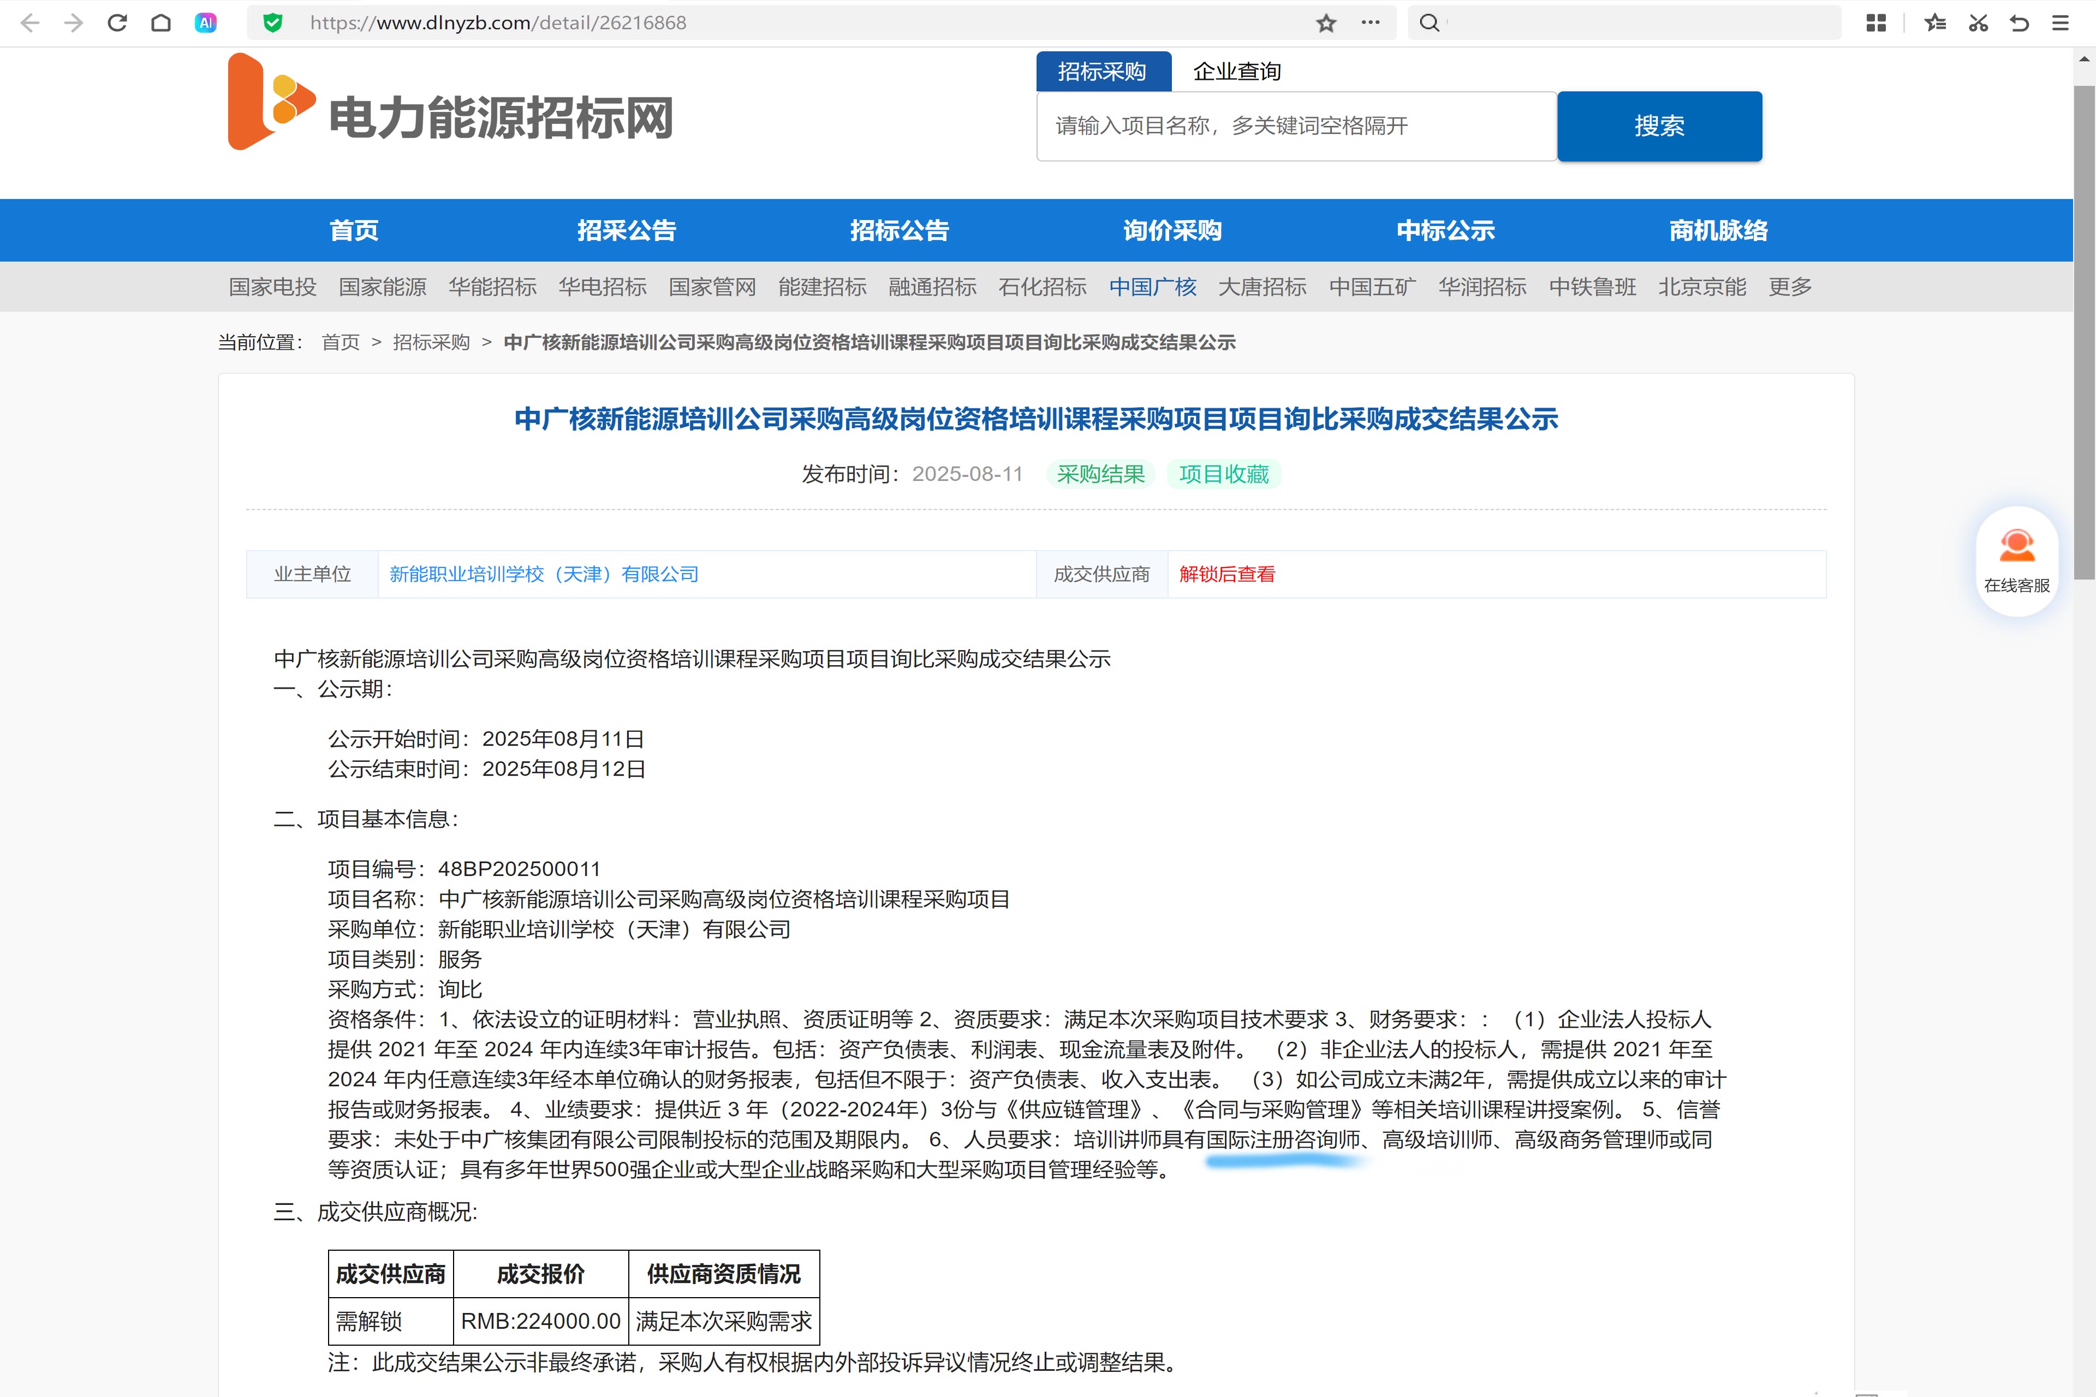Image resolution: width=2096 pixels, height=1397 pixels.
Task: Open the AI assistant icon in toolbar
Action: 206,23
